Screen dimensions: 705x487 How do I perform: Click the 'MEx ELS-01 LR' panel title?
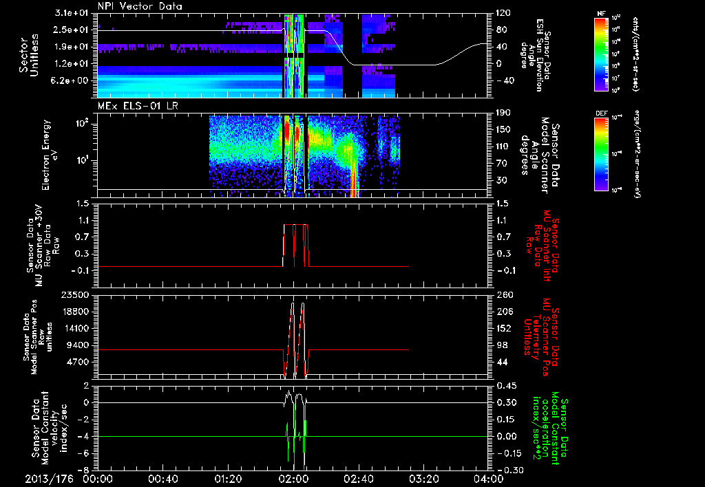point(138,106)
